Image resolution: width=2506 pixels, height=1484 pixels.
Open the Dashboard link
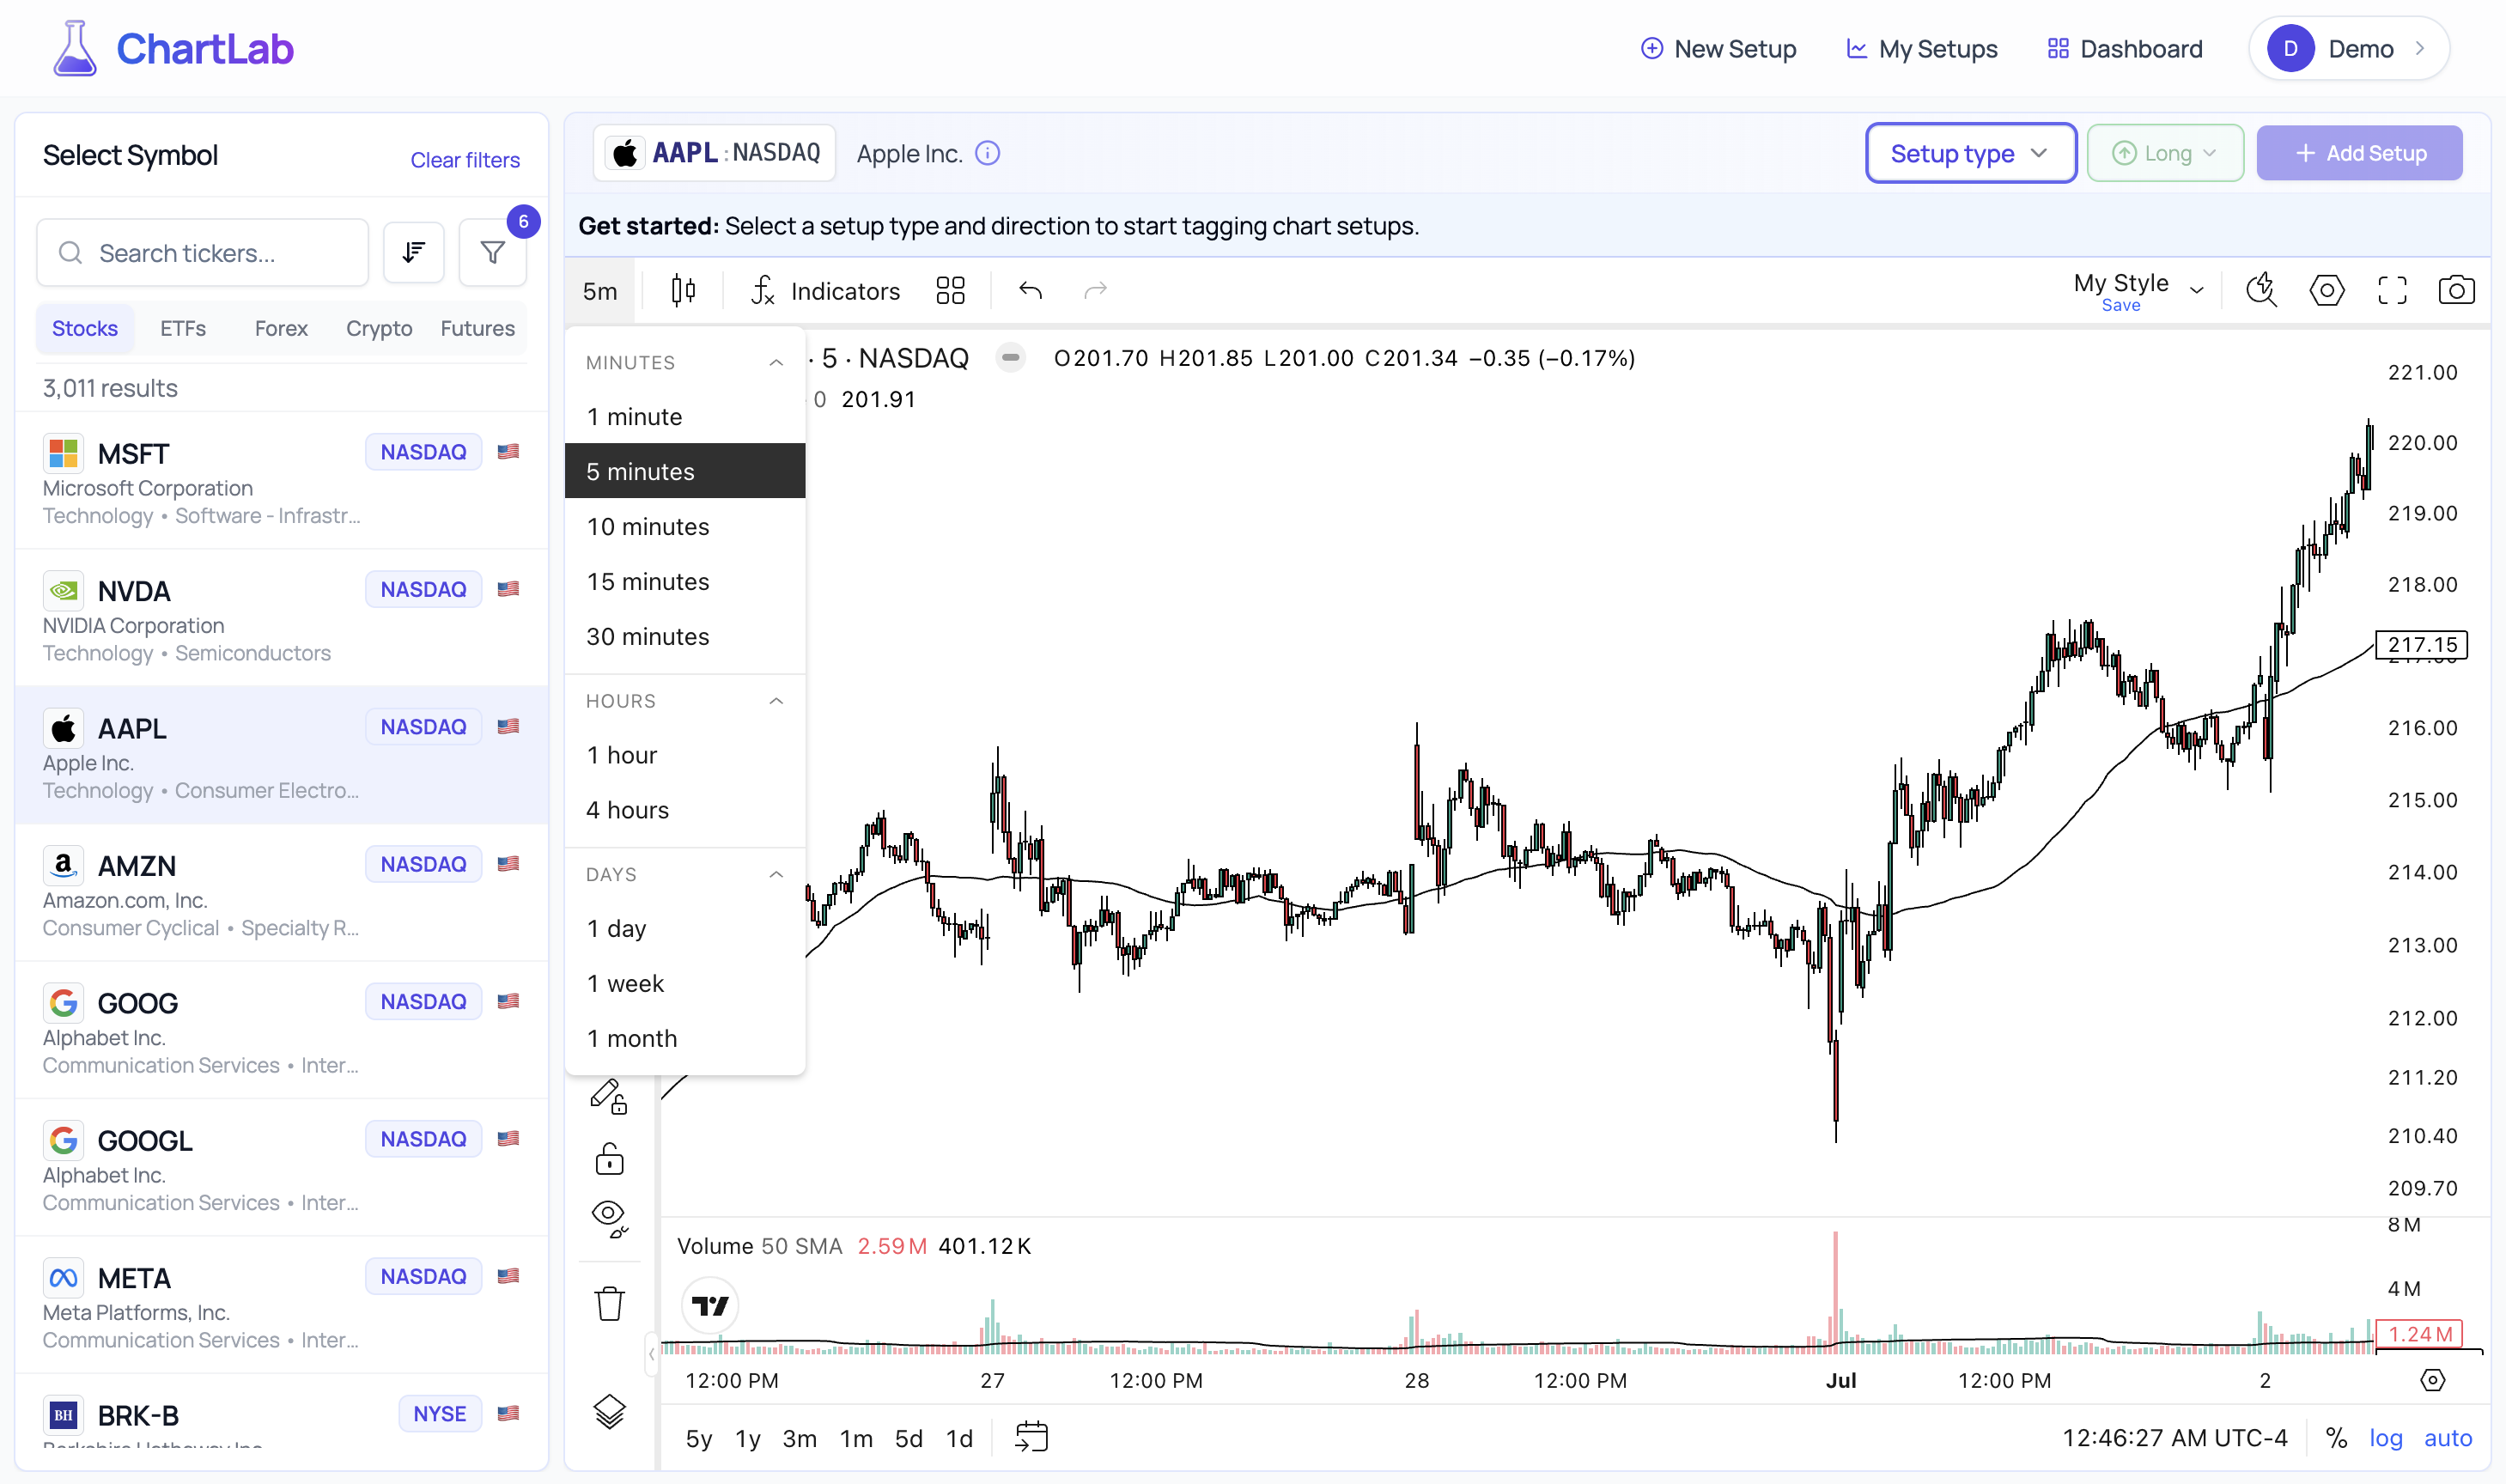(x=2124, y=48)
